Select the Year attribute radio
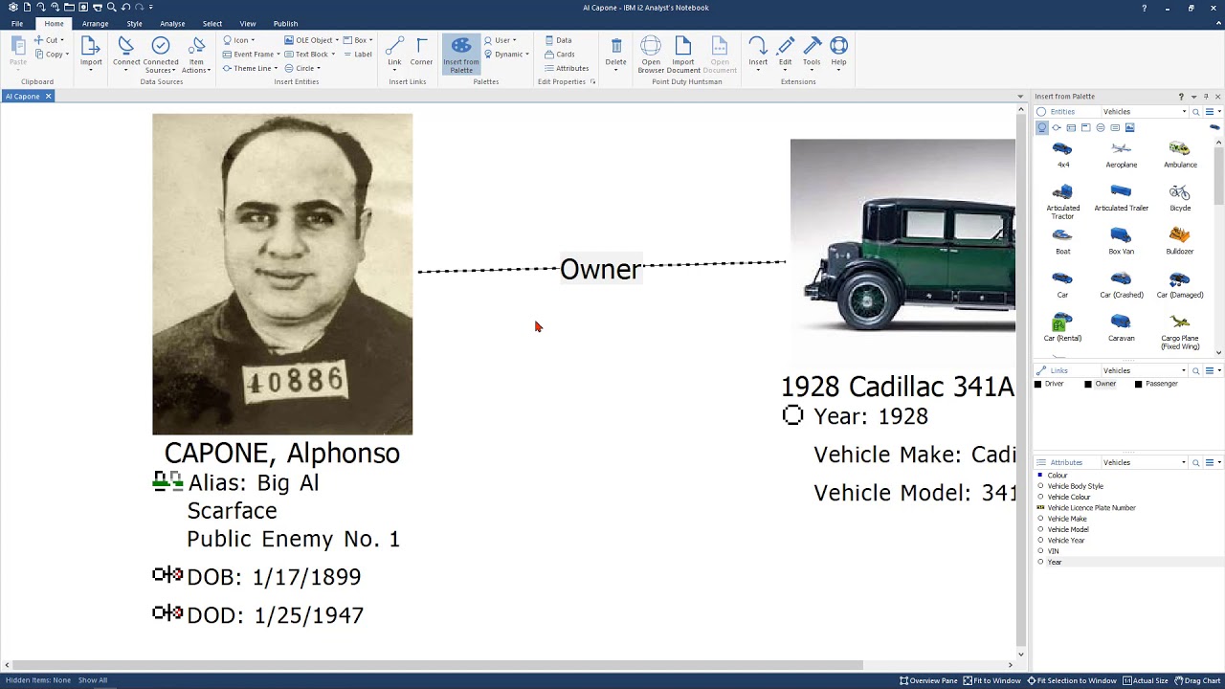Image resolution: width=1225 pixels, height=689 pixels. [1040, 562]
